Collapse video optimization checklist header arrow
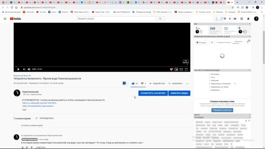This screenshot has height=149, width=265. point(250,70)
